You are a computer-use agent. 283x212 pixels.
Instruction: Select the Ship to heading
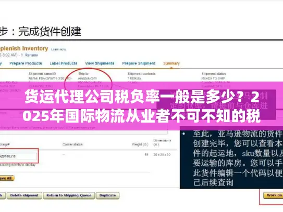point(83,74)
